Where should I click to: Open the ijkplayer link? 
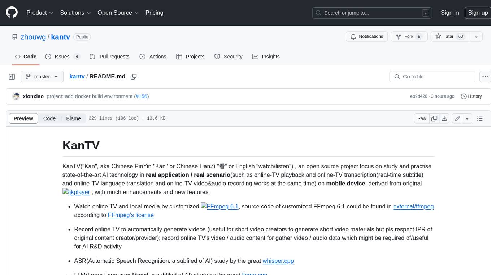(76, 192)
